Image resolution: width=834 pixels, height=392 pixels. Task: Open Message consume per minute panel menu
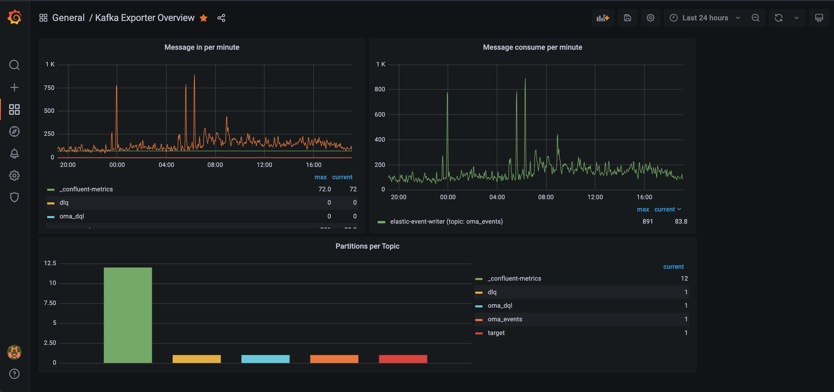pos(532,47)
